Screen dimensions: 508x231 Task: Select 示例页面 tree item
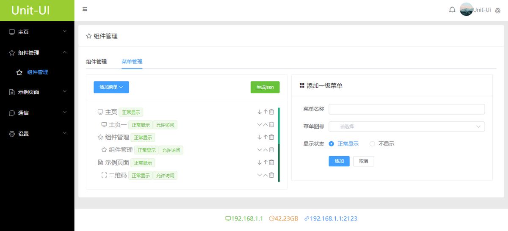[x=117, y=162]
